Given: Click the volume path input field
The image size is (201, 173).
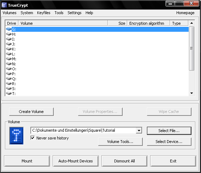Looking at the screenshot, I should pyautogui.click(x=83, y=130).
